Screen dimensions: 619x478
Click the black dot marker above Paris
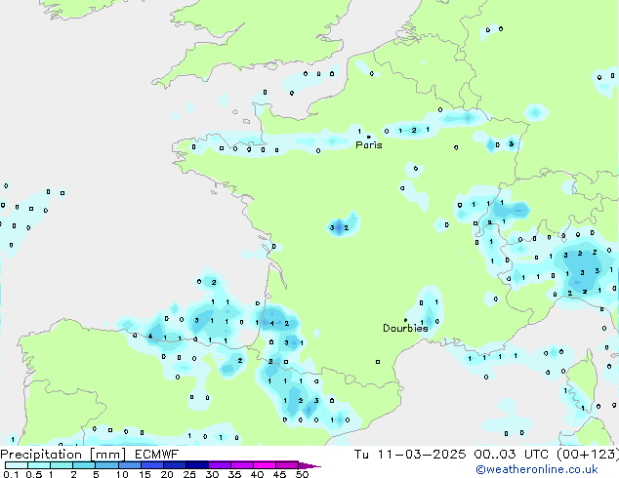[369, 137]
